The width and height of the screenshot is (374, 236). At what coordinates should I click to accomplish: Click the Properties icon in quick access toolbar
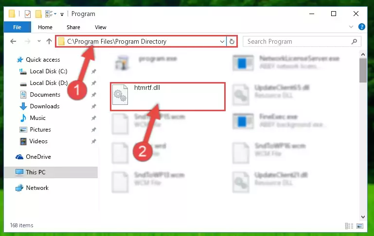point(28,14)
